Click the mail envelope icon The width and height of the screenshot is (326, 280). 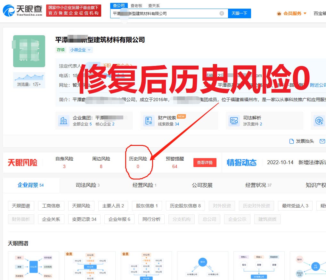pyautogui.click(x=322, y=141)
